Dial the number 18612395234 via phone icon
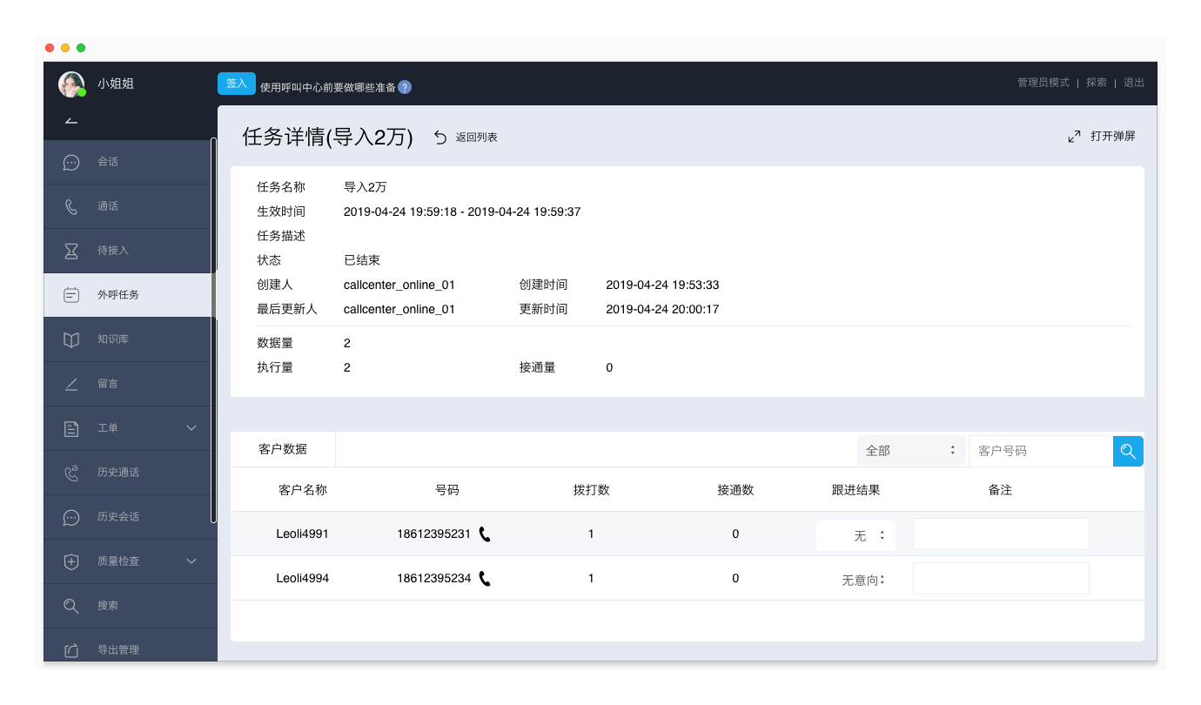Image resolution: width=1201 pixels, height=705 pixels. point(485,579)
